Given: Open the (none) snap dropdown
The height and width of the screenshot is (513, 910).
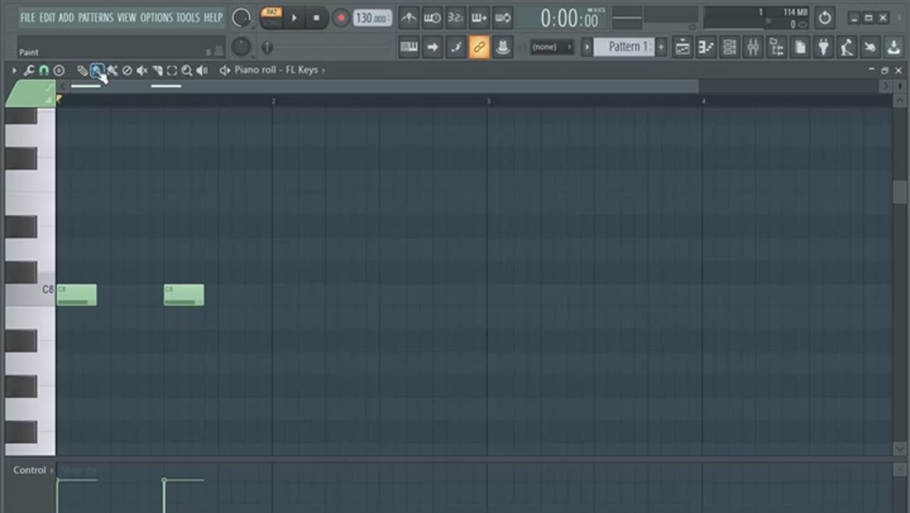Looking at the screenshot, I should pyautogui.click(x=552, y=47).
